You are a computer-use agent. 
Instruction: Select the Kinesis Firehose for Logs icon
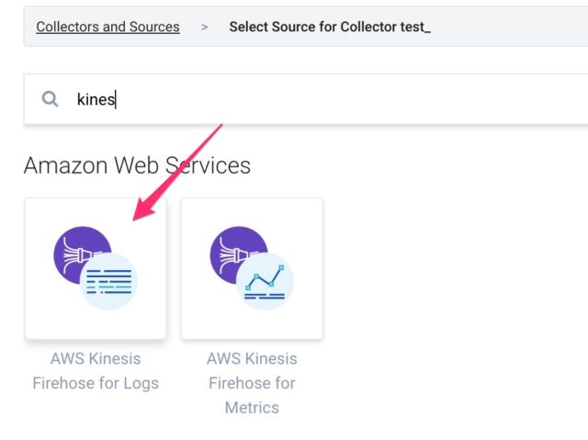point(96,268)
